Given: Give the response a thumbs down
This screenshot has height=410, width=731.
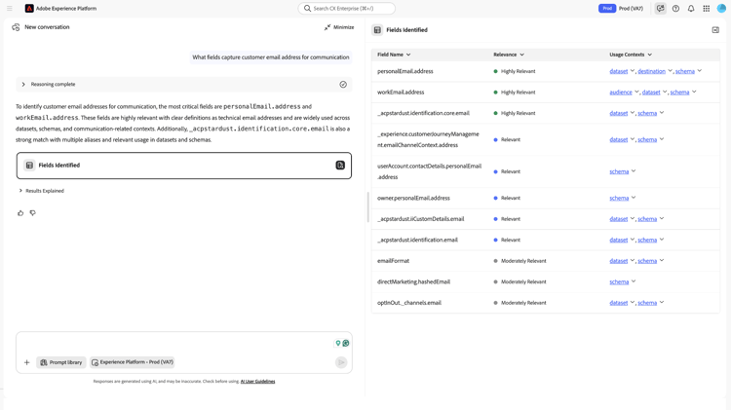Looking at the screenshot, I should click(x=32, y=213).
